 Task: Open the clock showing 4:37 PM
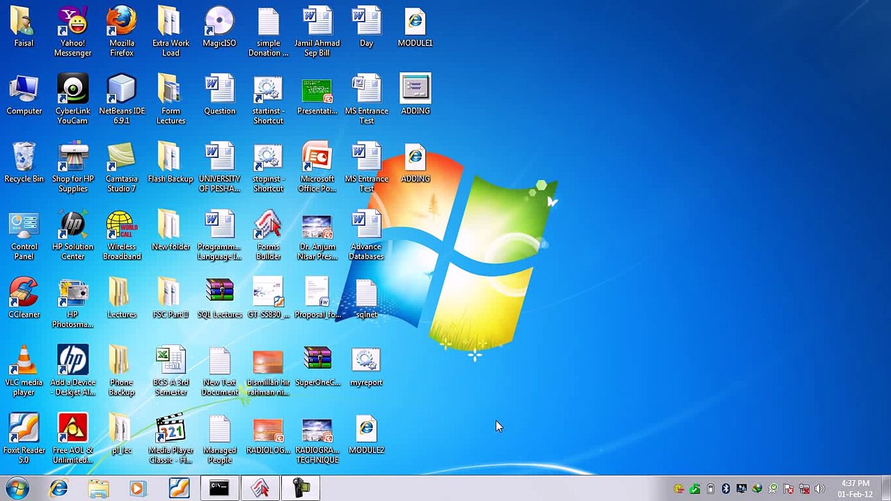[x=855, y=488]
